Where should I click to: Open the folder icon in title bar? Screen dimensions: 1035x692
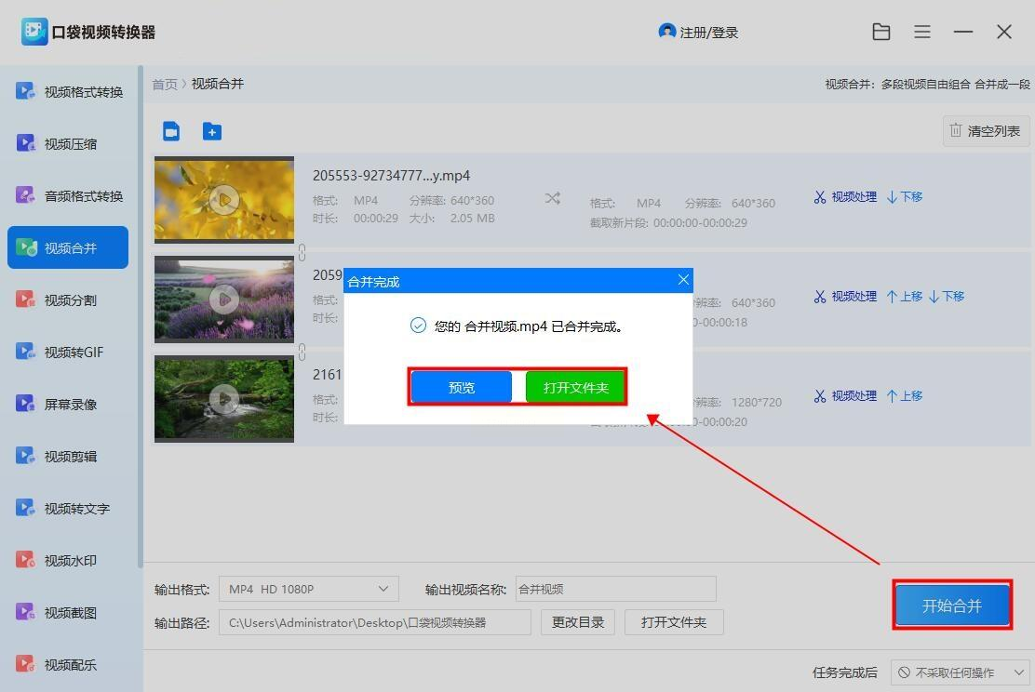[x=881, y=32]
